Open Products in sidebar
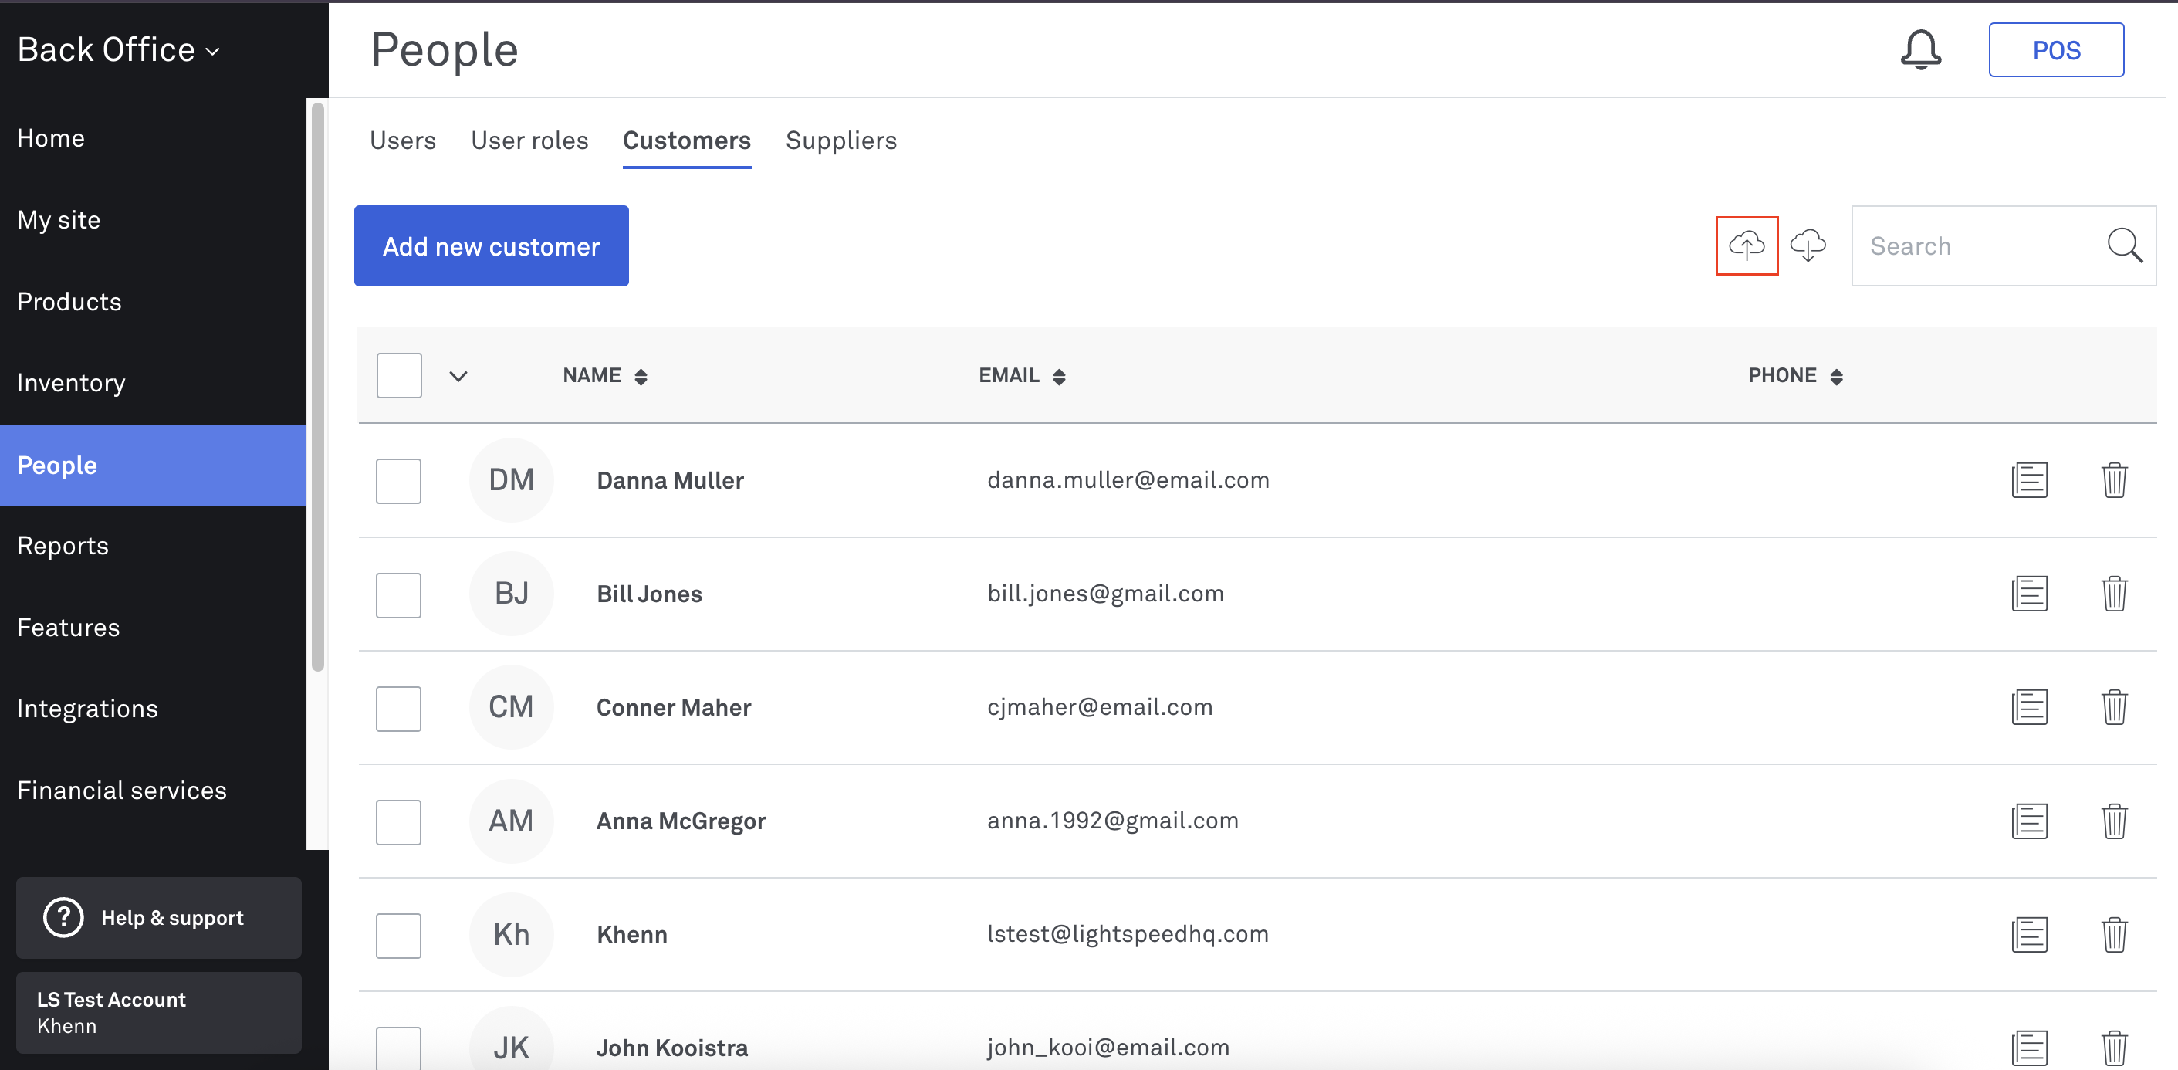 [152, 301]
